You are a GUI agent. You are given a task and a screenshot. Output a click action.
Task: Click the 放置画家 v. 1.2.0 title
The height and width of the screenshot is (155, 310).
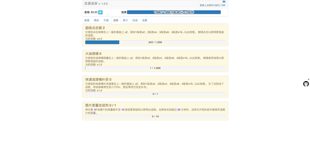click(x=96, y=4)
